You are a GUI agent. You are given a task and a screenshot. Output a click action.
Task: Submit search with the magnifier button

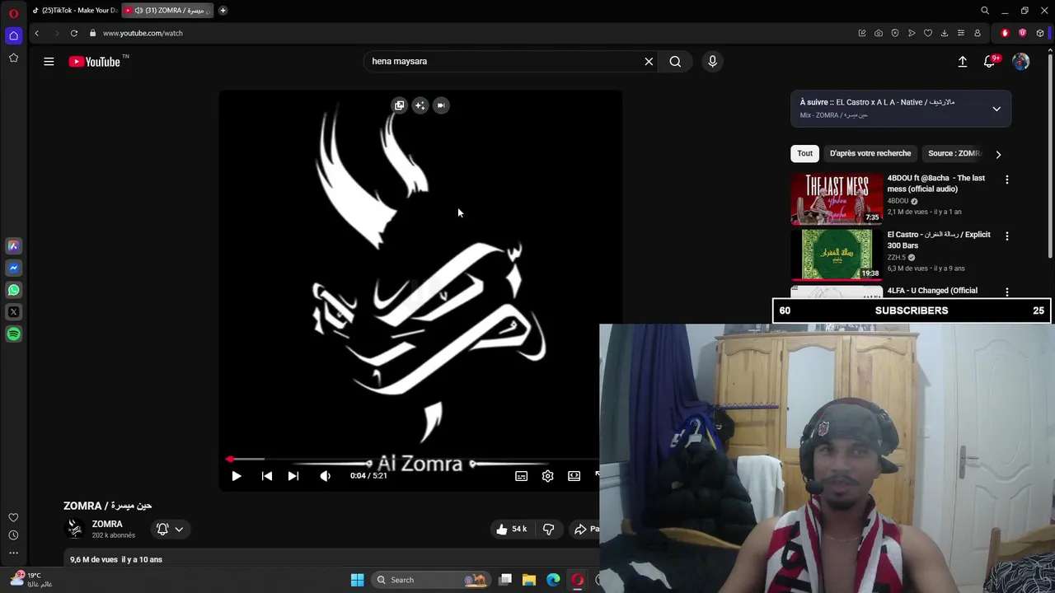[x=675, y=61]
